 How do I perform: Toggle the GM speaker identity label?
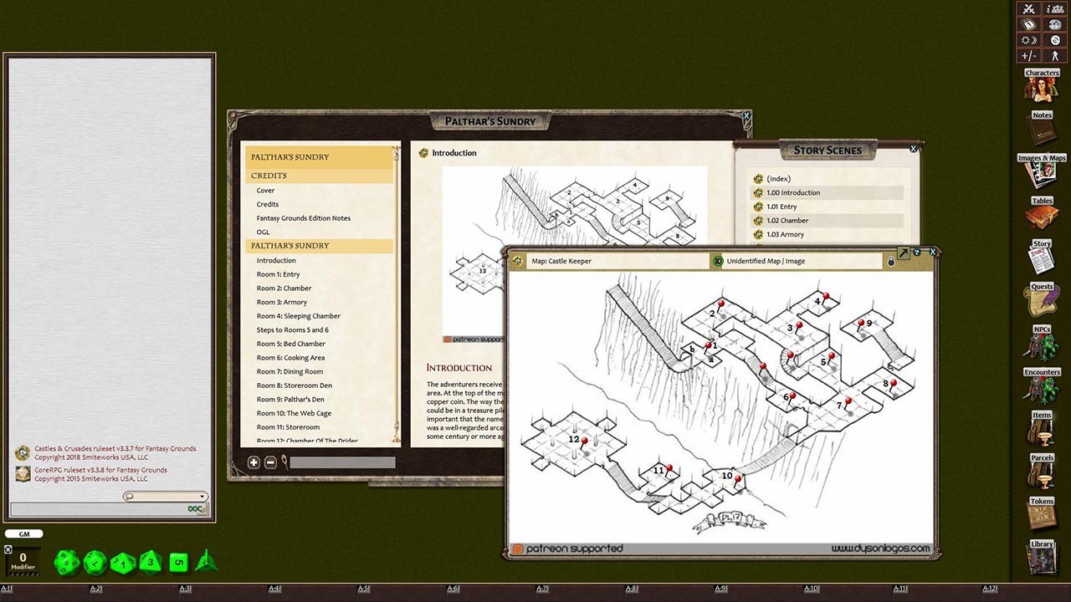tap(23, 533)
